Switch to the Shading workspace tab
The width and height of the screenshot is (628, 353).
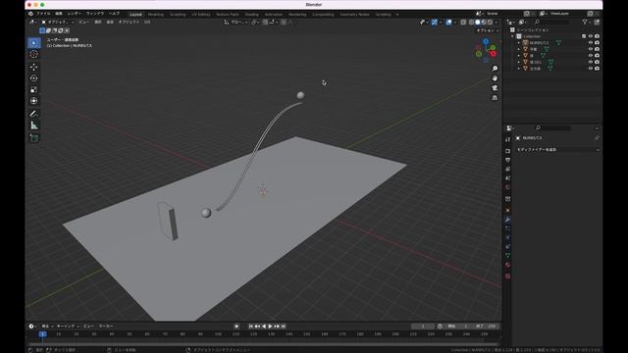252,15
